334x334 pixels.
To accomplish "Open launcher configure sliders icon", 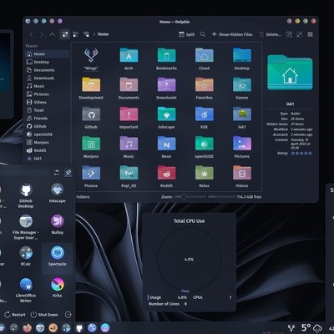I will 57,173.
